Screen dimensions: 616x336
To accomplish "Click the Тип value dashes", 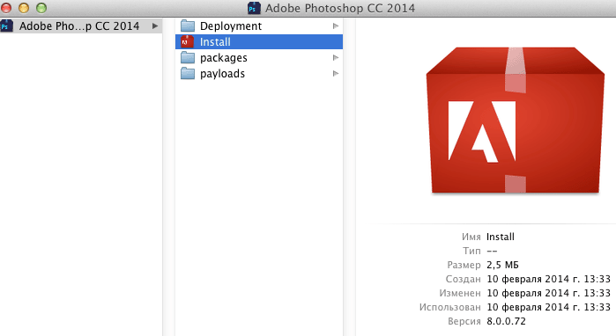I will tap(492, 251).
